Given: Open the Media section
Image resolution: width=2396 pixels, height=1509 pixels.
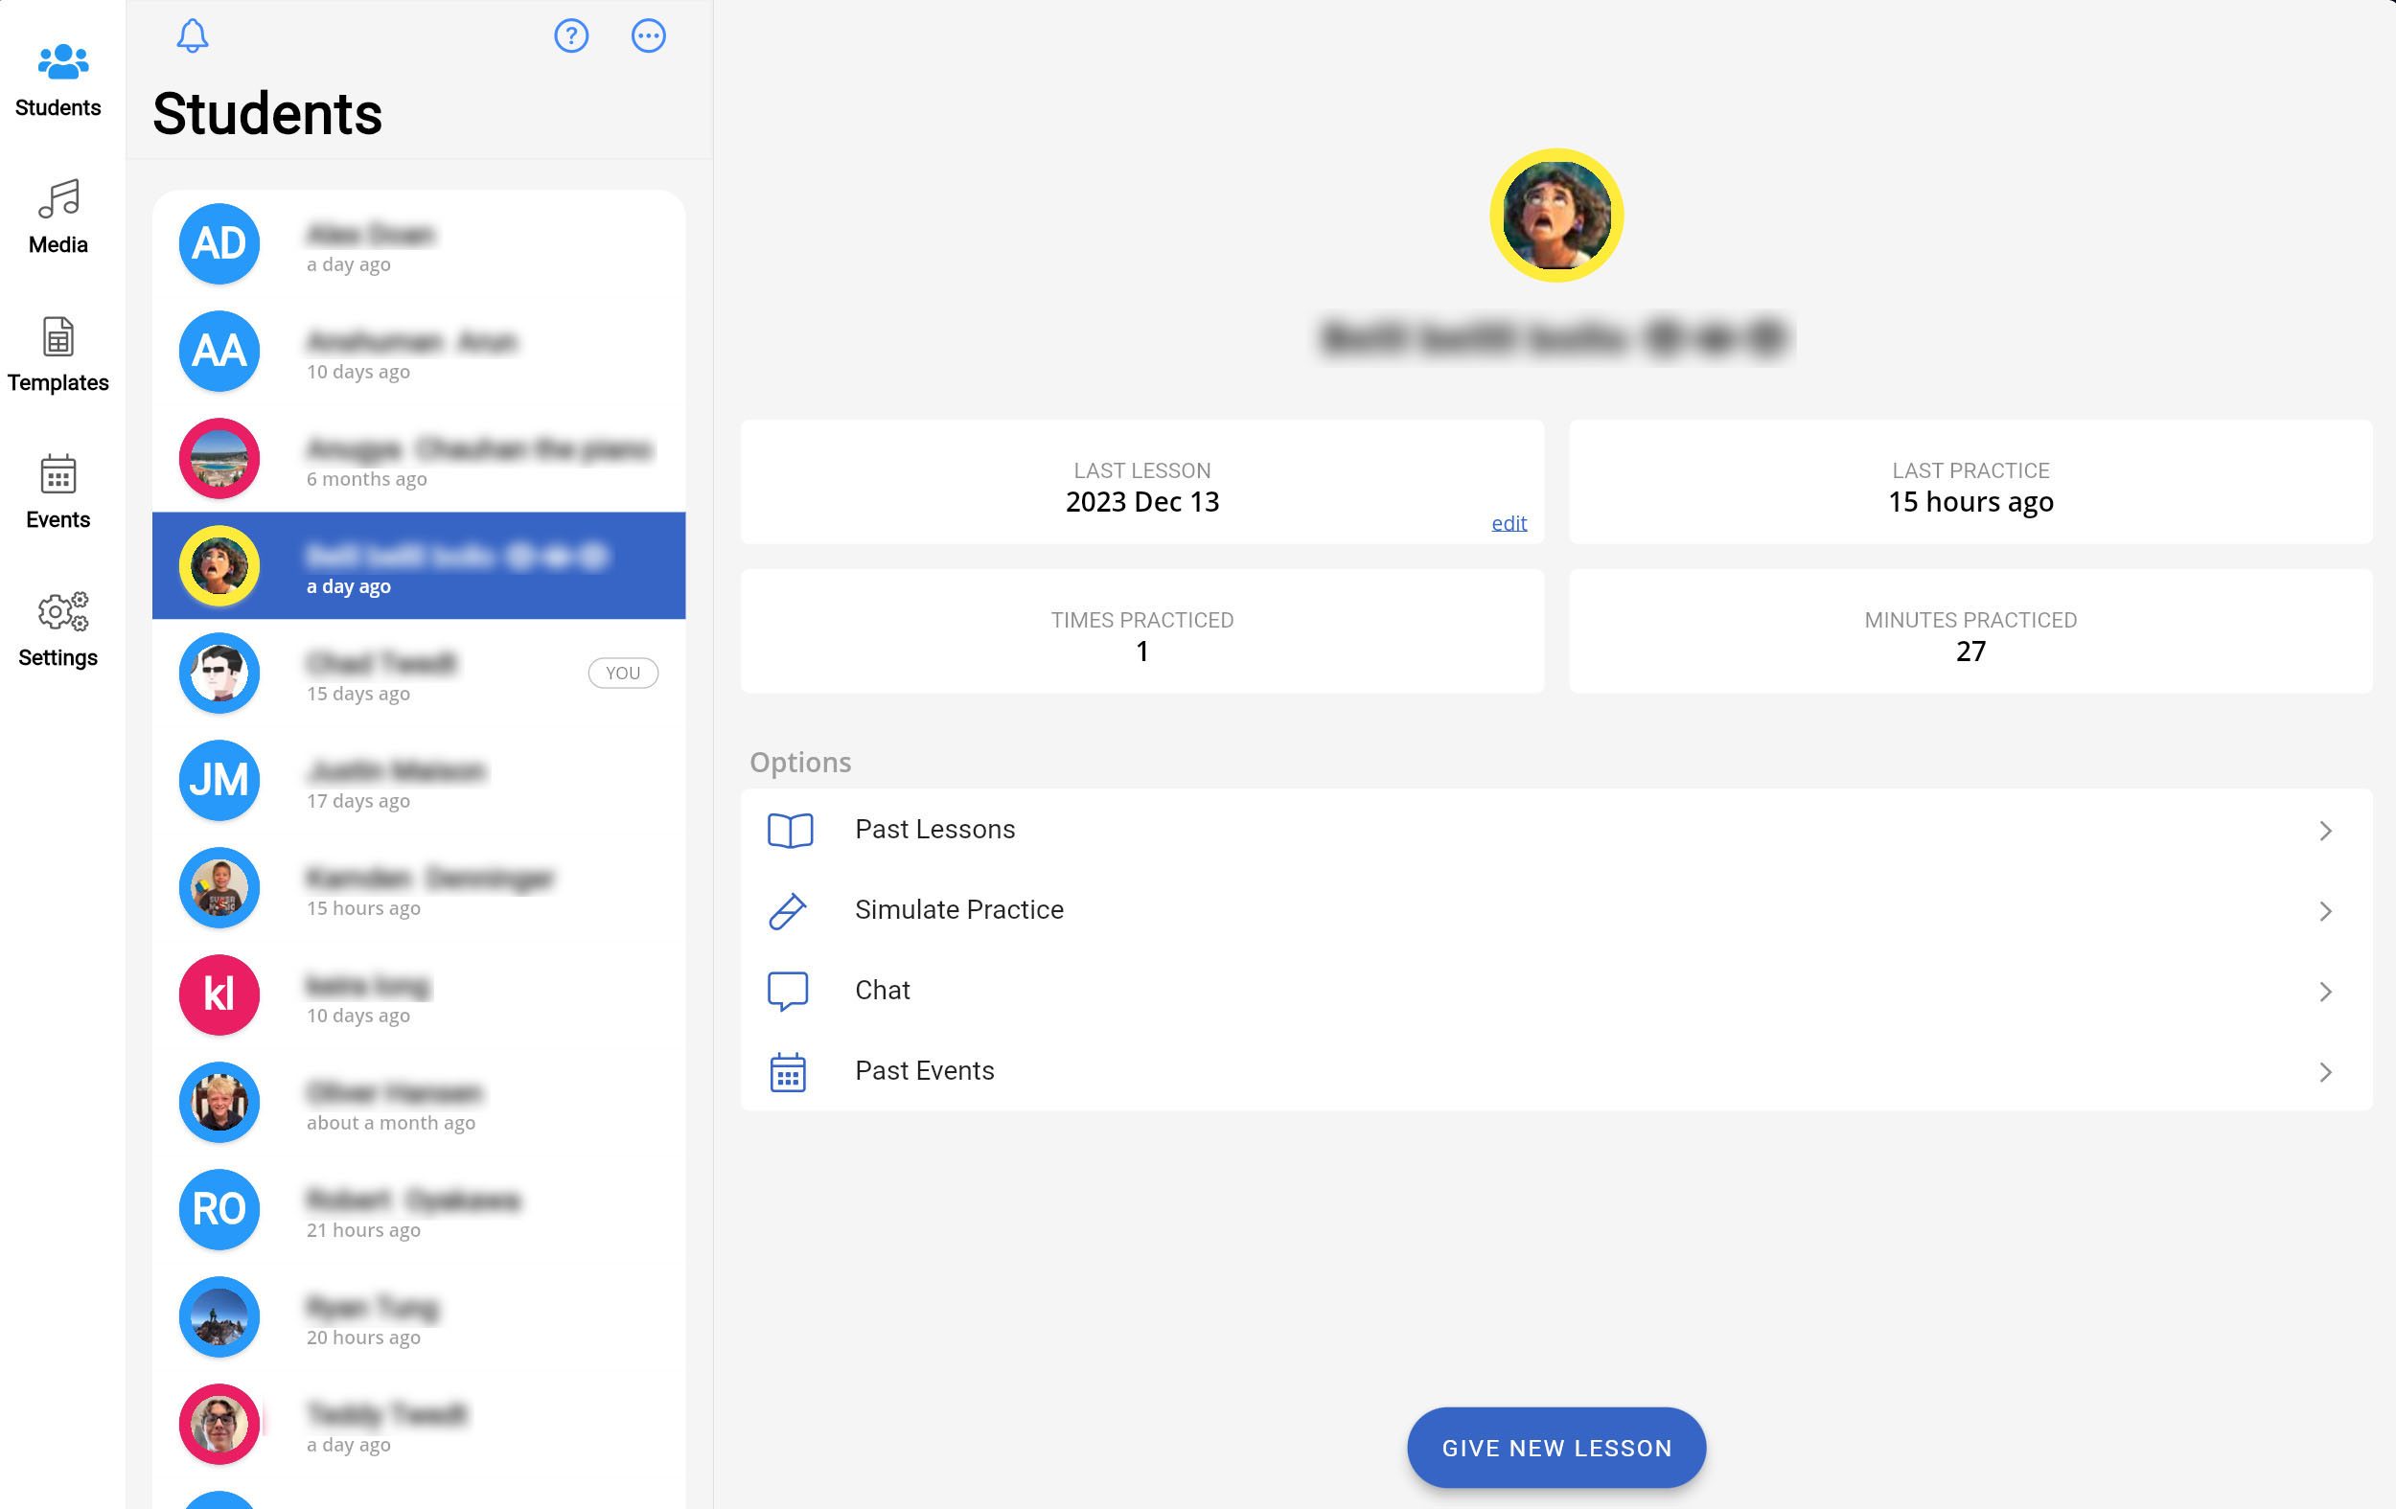Looking at the screenshot, I should (x=58, y=217).
